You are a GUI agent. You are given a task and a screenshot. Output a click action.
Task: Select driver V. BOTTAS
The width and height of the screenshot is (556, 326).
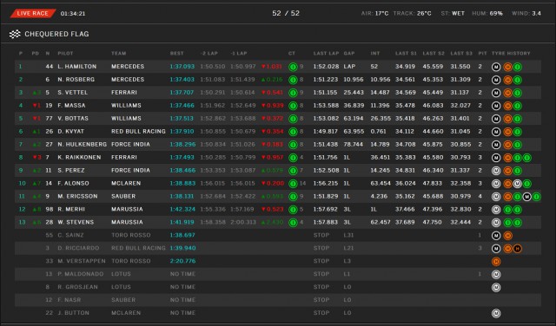click(73, 119)
